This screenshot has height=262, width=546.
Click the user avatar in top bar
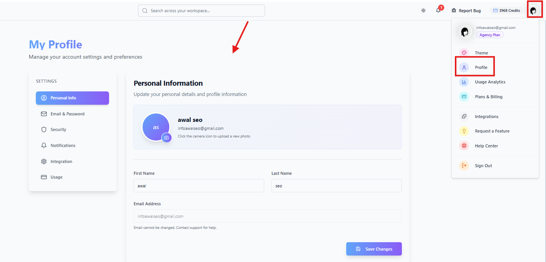[x=533, y=11]
